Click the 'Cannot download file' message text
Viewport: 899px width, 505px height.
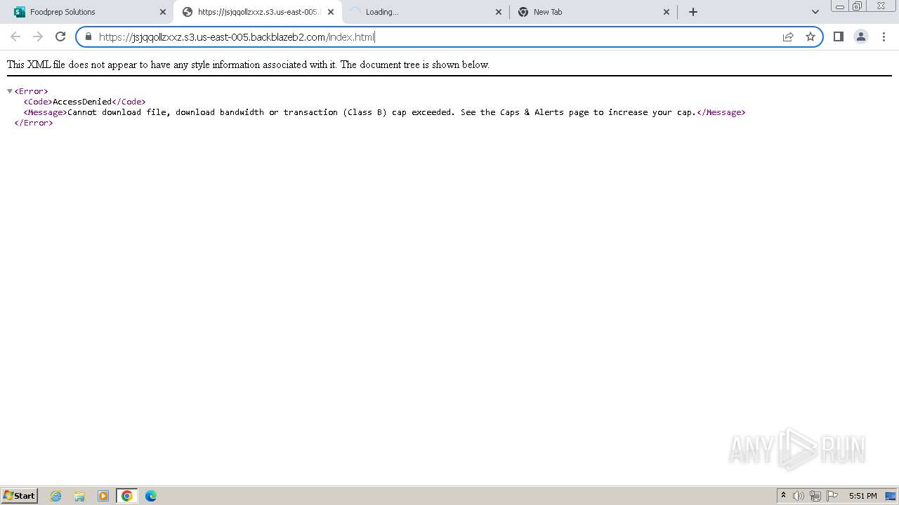tap(382, 112)
